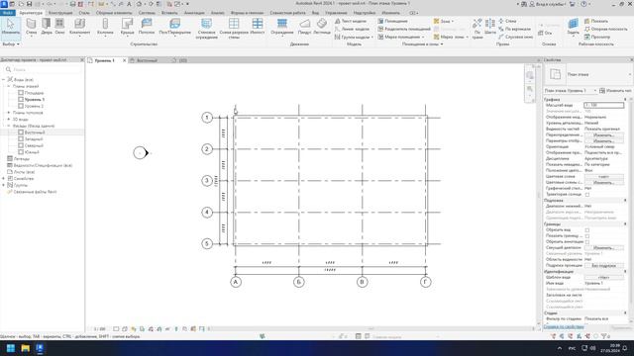Click the Задать work plane tool

[x=573, y=27]
